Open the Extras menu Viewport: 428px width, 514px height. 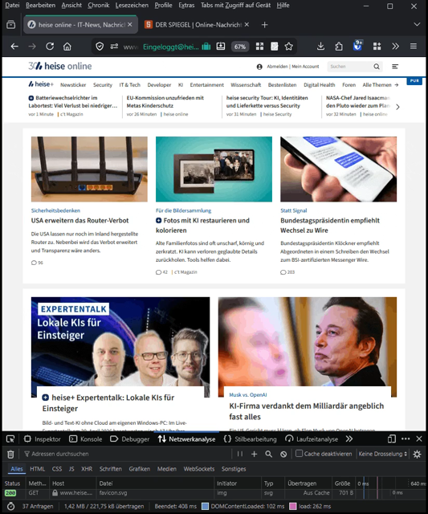pos(186,6)
